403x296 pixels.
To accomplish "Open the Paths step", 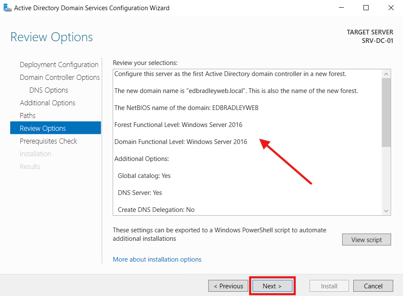I will [27, 116].
